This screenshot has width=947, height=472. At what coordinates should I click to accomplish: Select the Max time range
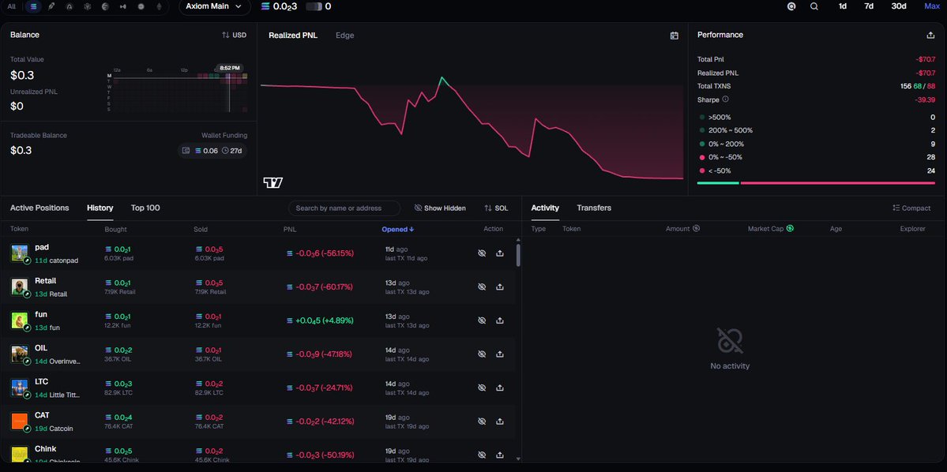(932, 6)
